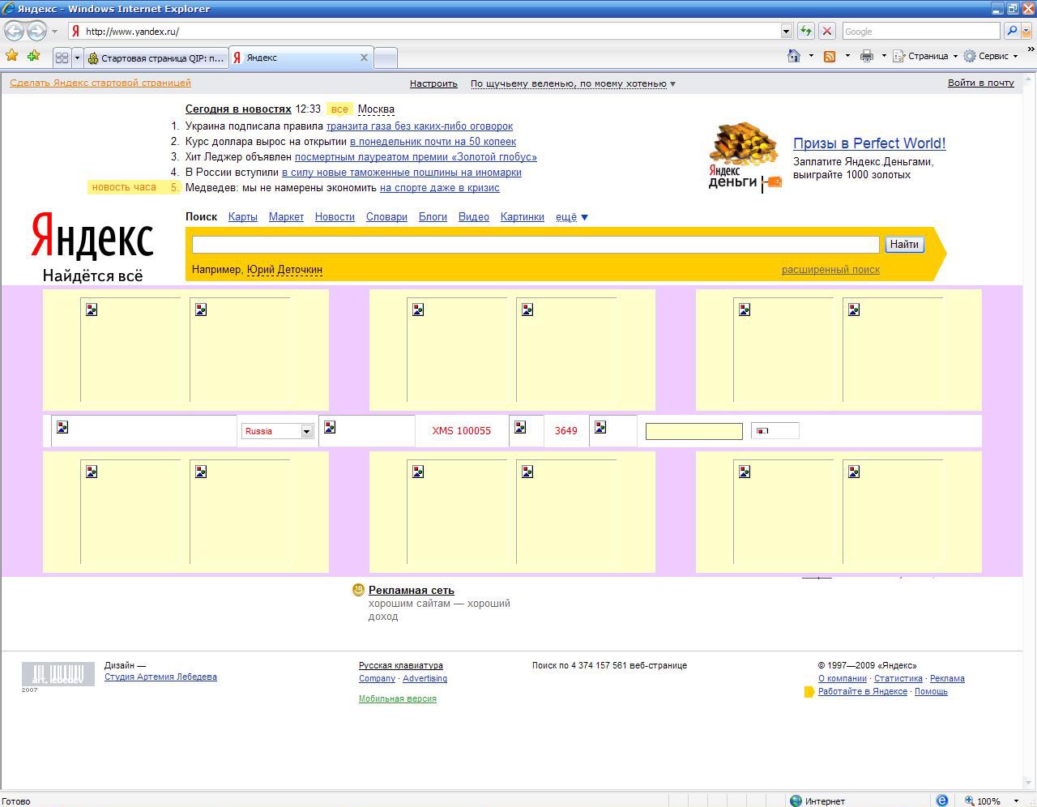
Task: Open Мобильная версия link
Action: (398, 698)
